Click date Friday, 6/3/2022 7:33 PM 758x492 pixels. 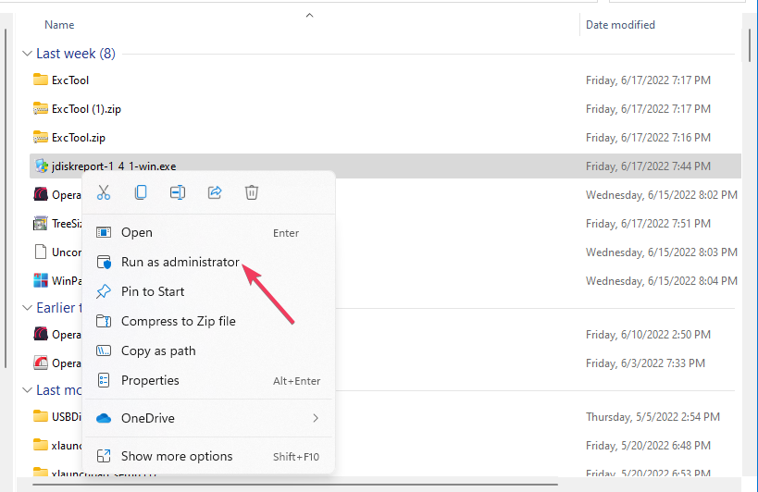[645, 363]
